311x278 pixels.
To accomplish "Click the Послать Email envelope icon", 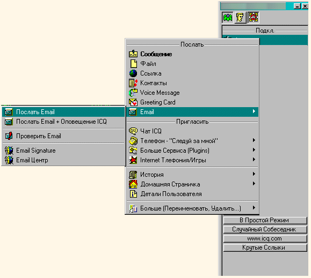I will tap(9, 112).
